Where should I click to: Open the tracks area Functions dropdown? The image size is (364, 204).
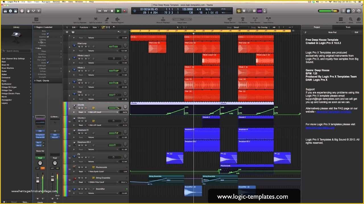(x=85, y=27)
